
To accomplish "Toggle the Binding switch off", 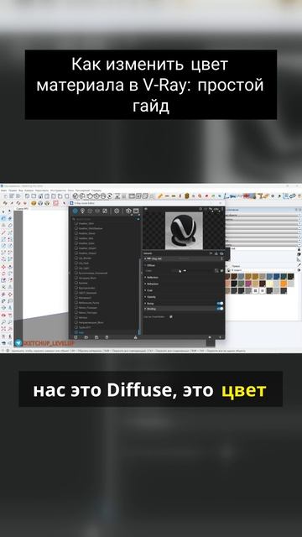I will (220, 309).
